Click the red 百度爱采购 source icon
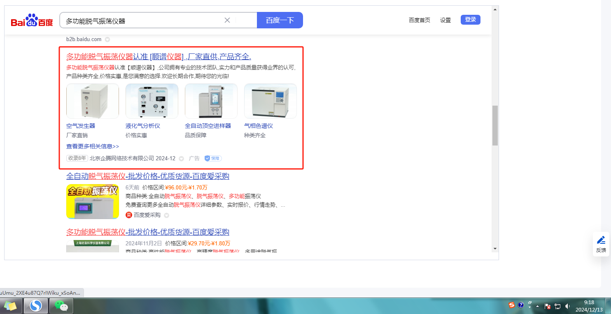This screenshot has width=611, height=314. click(129, 215)
